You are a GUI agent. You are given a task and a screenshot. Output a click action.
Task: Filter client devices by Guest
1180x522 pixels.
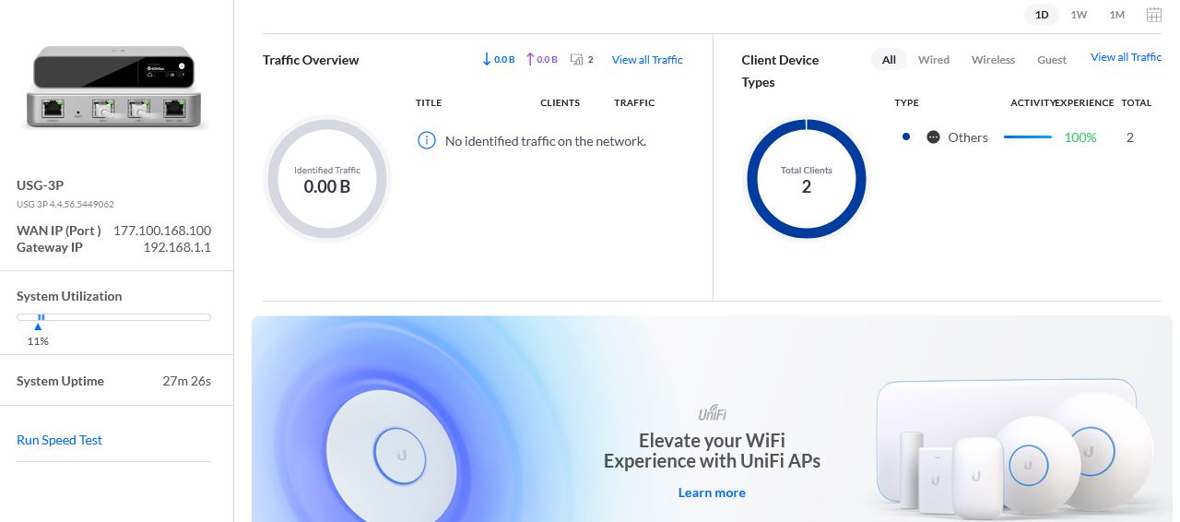click(1051, 60)
